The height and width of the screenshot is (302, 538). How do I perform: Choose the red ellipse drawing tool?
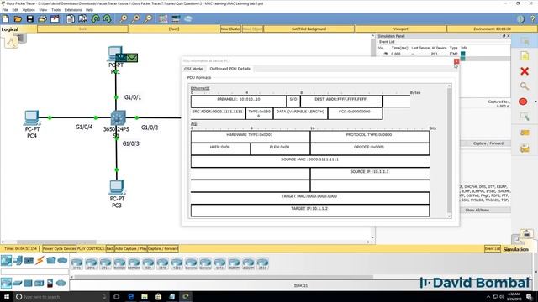pyautogui.click(x=523, y=102)
